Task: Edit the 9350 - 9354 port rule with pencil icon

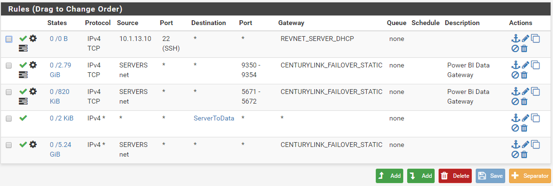Action: [x=525, y=65]
